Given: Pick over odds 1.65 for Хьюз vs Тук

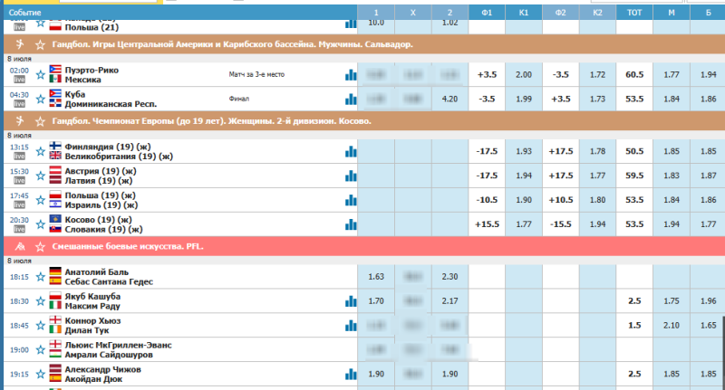Looking at the screenshot, I should (707, 326).
